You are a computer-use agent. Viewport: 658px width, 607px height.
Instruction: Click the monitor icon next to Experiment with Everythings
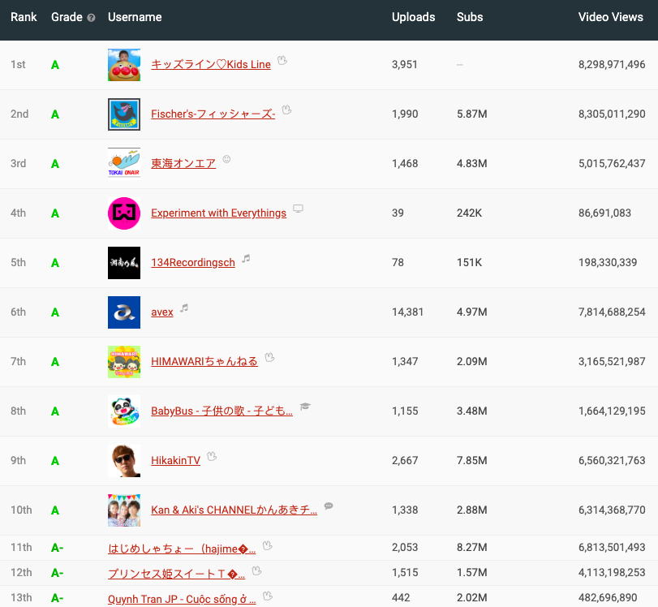(x=298, y=209)
